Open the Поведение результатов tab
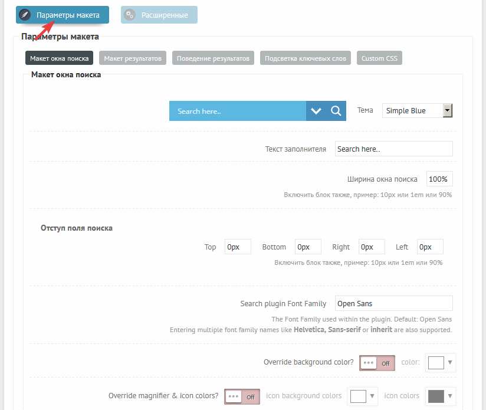Image resolution: width=486 pixels, height=410 pixels. tap(214, 58)
